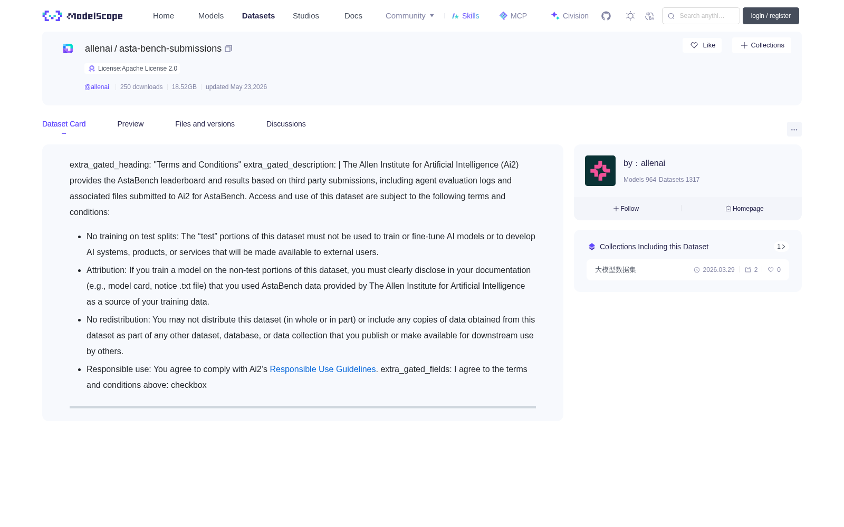Switch language with the translate icon
This screenshot has height=527, width=844.
pyautogui.click(x=650, y=16)
